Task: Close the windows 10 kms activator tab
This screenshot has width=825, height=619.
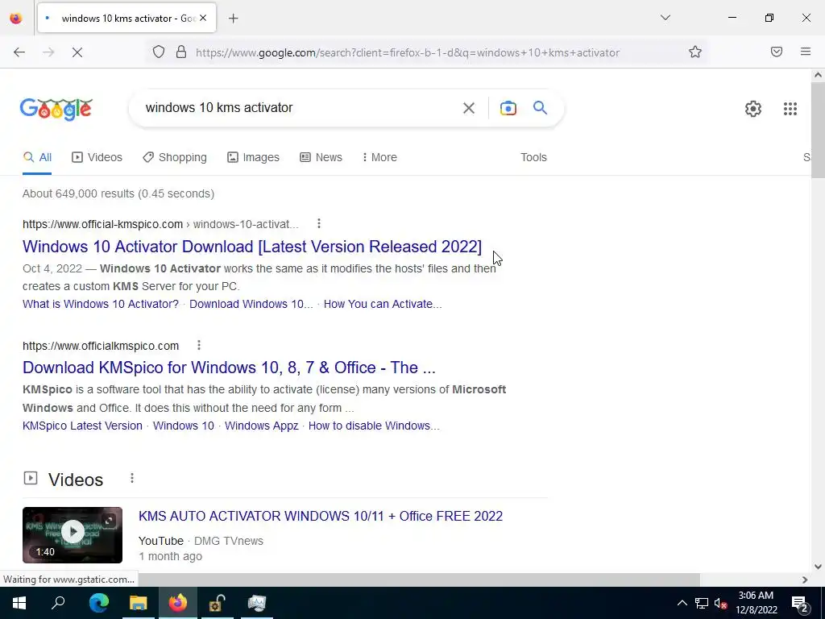Action: point(203,18)
